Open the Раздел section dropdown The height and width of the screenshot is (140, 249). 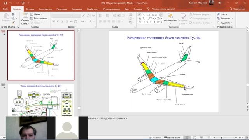tap(37, 23)
